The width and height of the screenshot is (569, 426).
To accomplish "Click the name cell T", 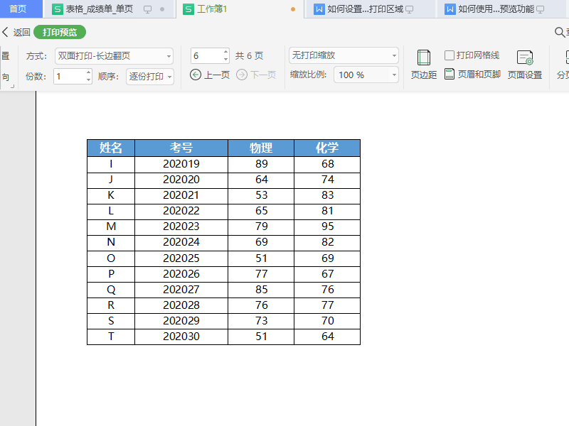I will 111,337.
